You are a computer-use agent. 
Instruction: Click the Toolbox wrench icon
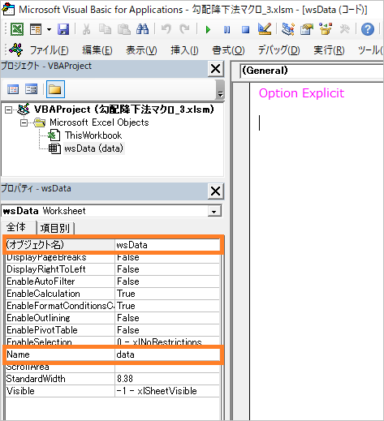tap(344, 29)
